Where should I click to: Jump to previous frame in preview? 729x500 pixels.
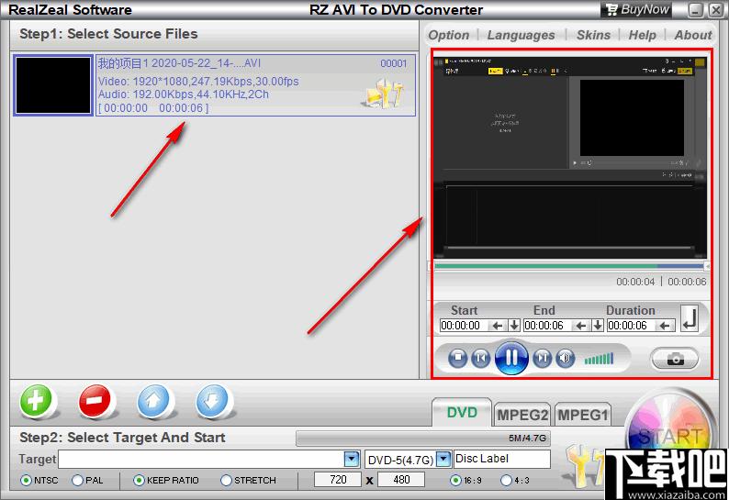point(481,358)
